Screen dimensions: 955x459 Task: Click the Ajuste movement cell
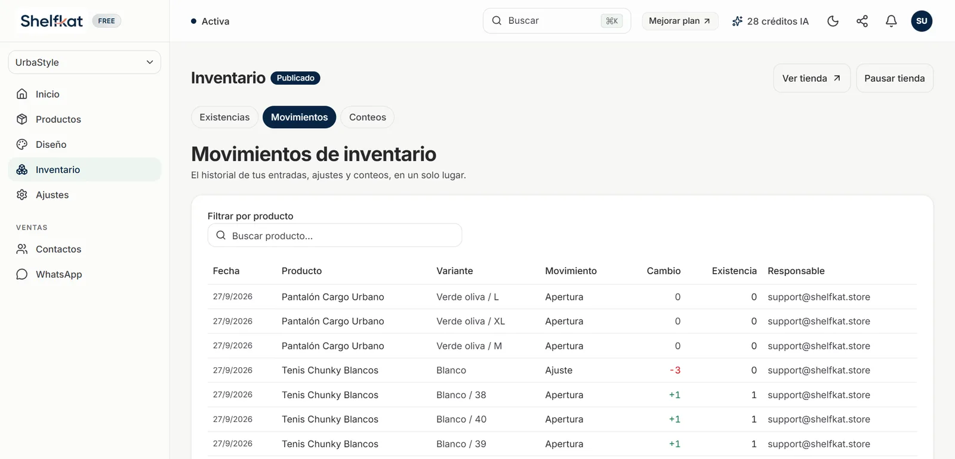pos(559,370)
